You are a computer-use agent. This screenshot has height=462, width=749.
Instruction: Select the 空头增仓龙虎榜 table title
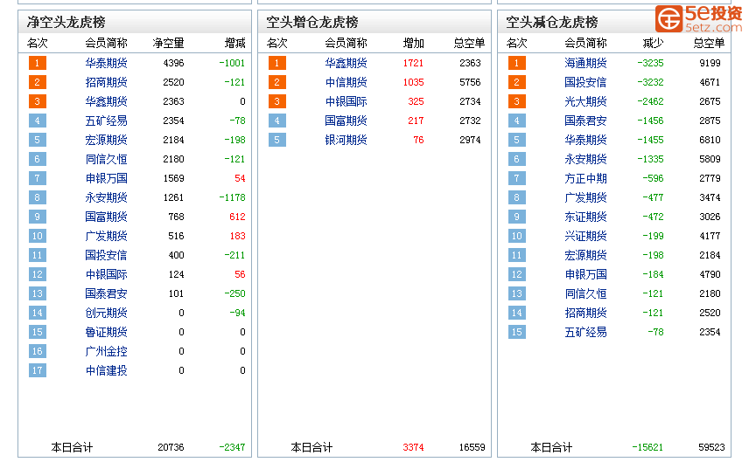pyautogui.click(x=312, y=22)
